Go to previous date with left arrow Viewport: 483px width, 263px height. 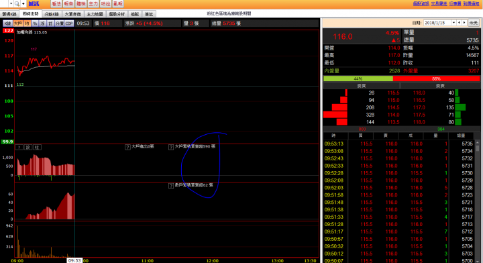coord(459,23)
